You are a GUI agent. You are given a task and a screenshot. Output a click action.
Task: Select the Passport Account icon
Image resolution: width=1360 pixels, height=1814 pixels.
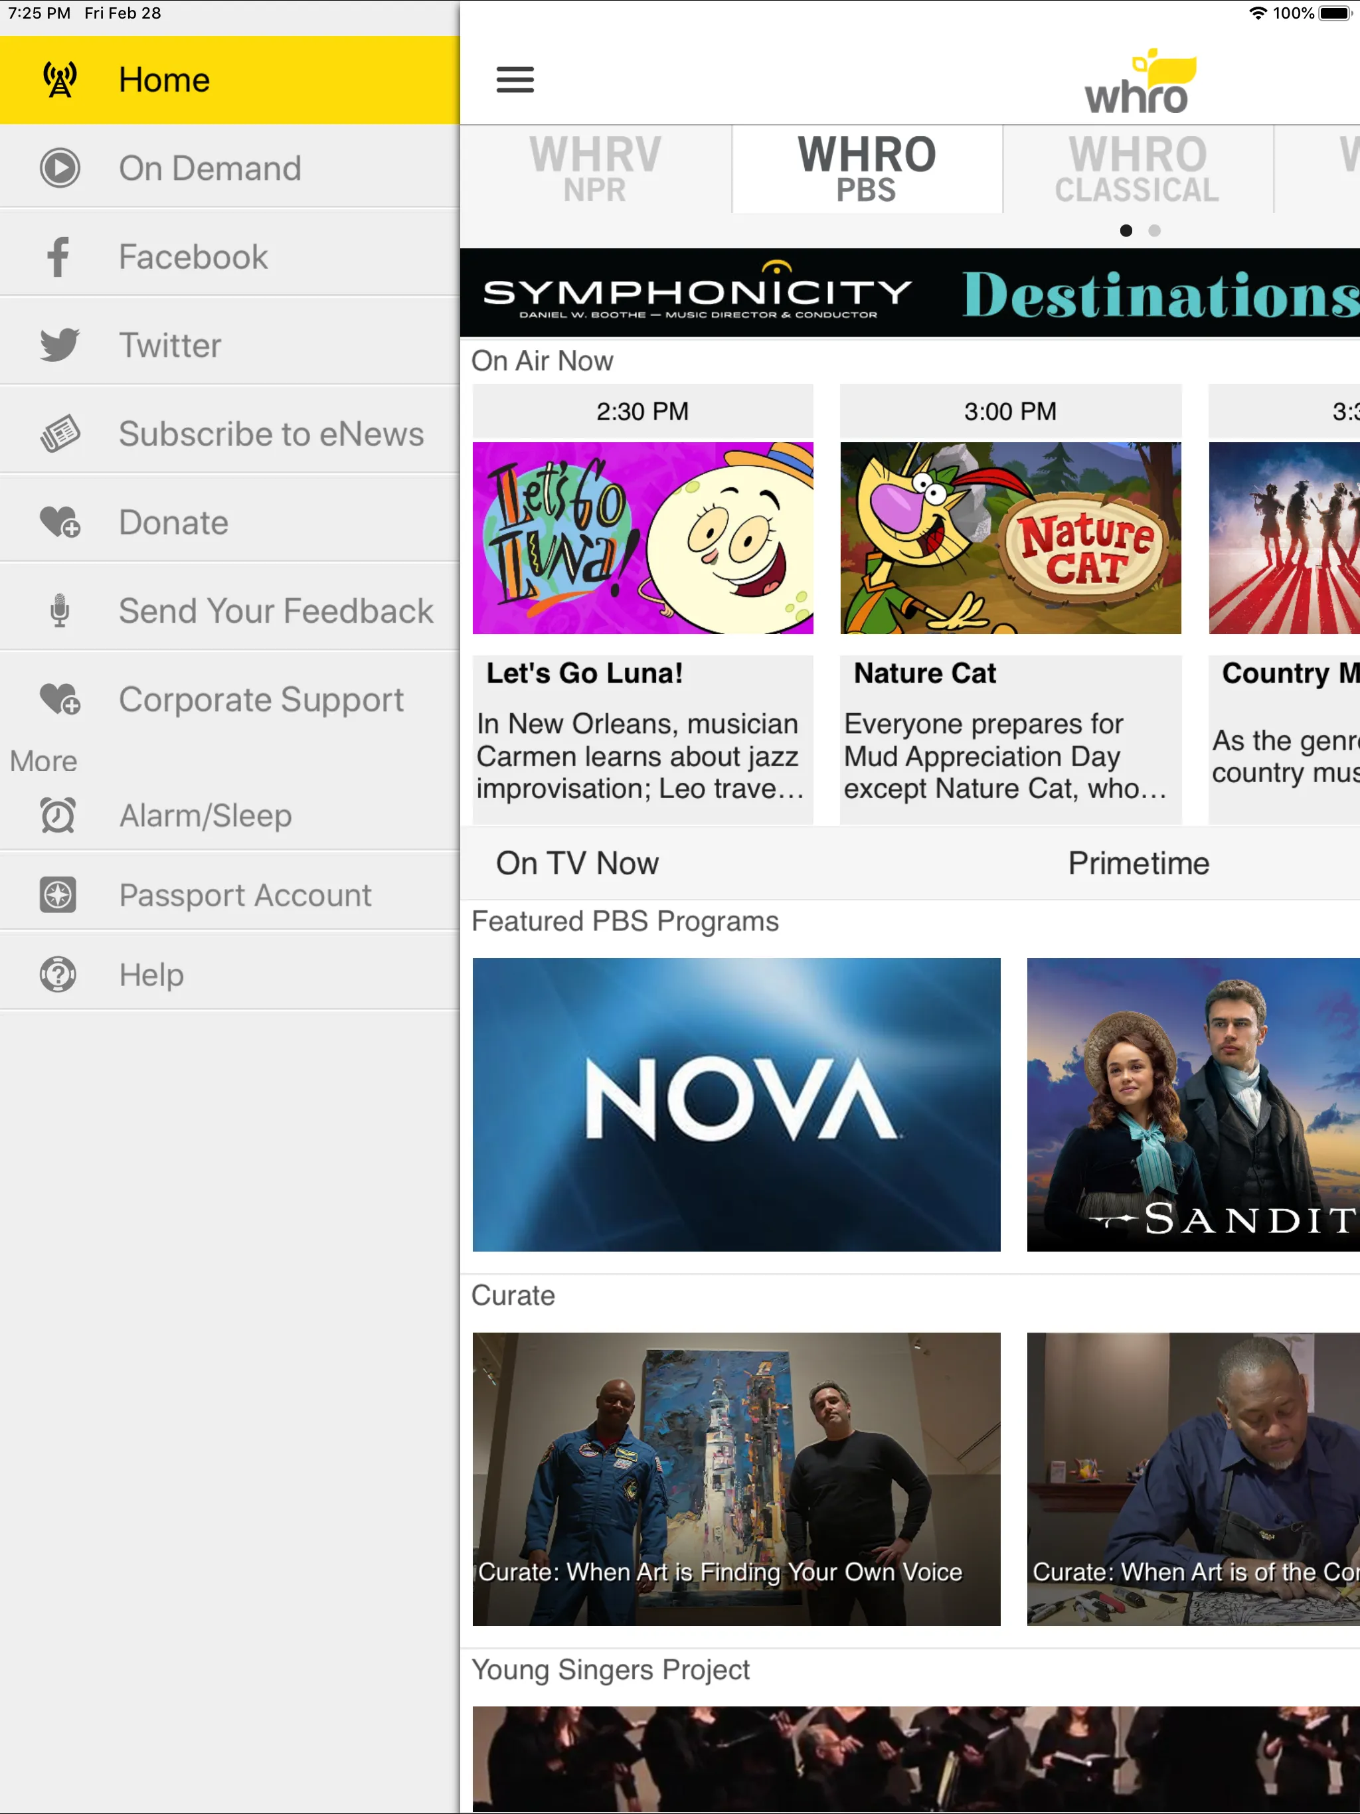(57, 896)
